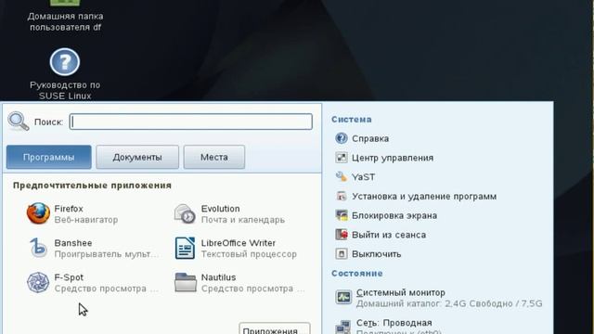
Task: Open Справка in the System list
Action: [370, 138]
